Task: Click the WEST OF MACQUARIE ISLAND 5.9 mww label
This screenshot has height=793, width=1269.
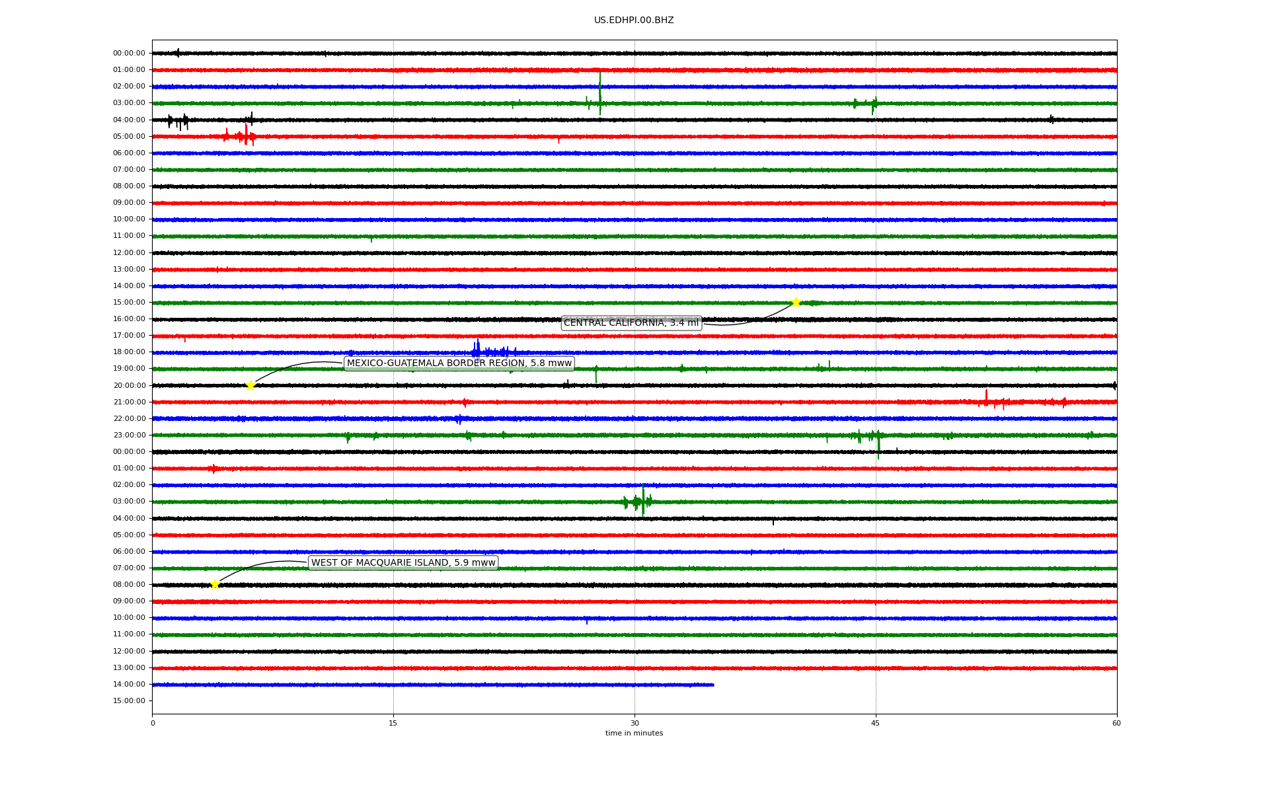Action: pyautogui.click(x=403, y=563)
